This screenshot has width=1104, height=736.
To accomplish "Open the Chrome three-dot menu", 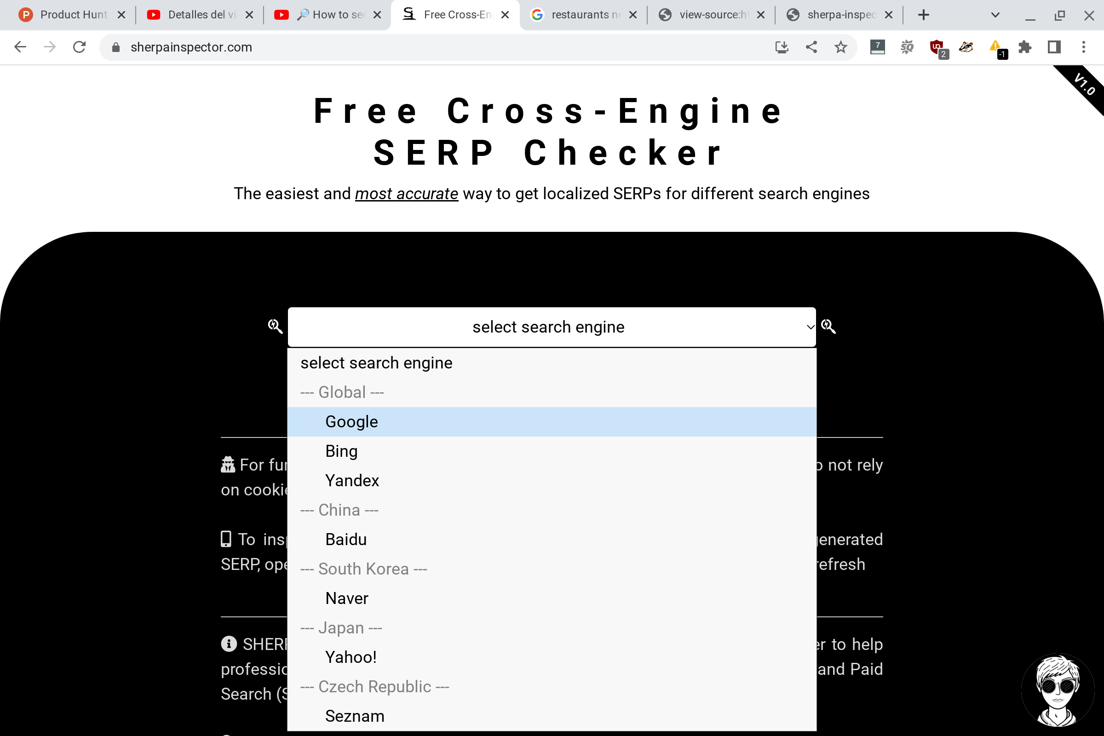I will click(x=1083, y=47).
